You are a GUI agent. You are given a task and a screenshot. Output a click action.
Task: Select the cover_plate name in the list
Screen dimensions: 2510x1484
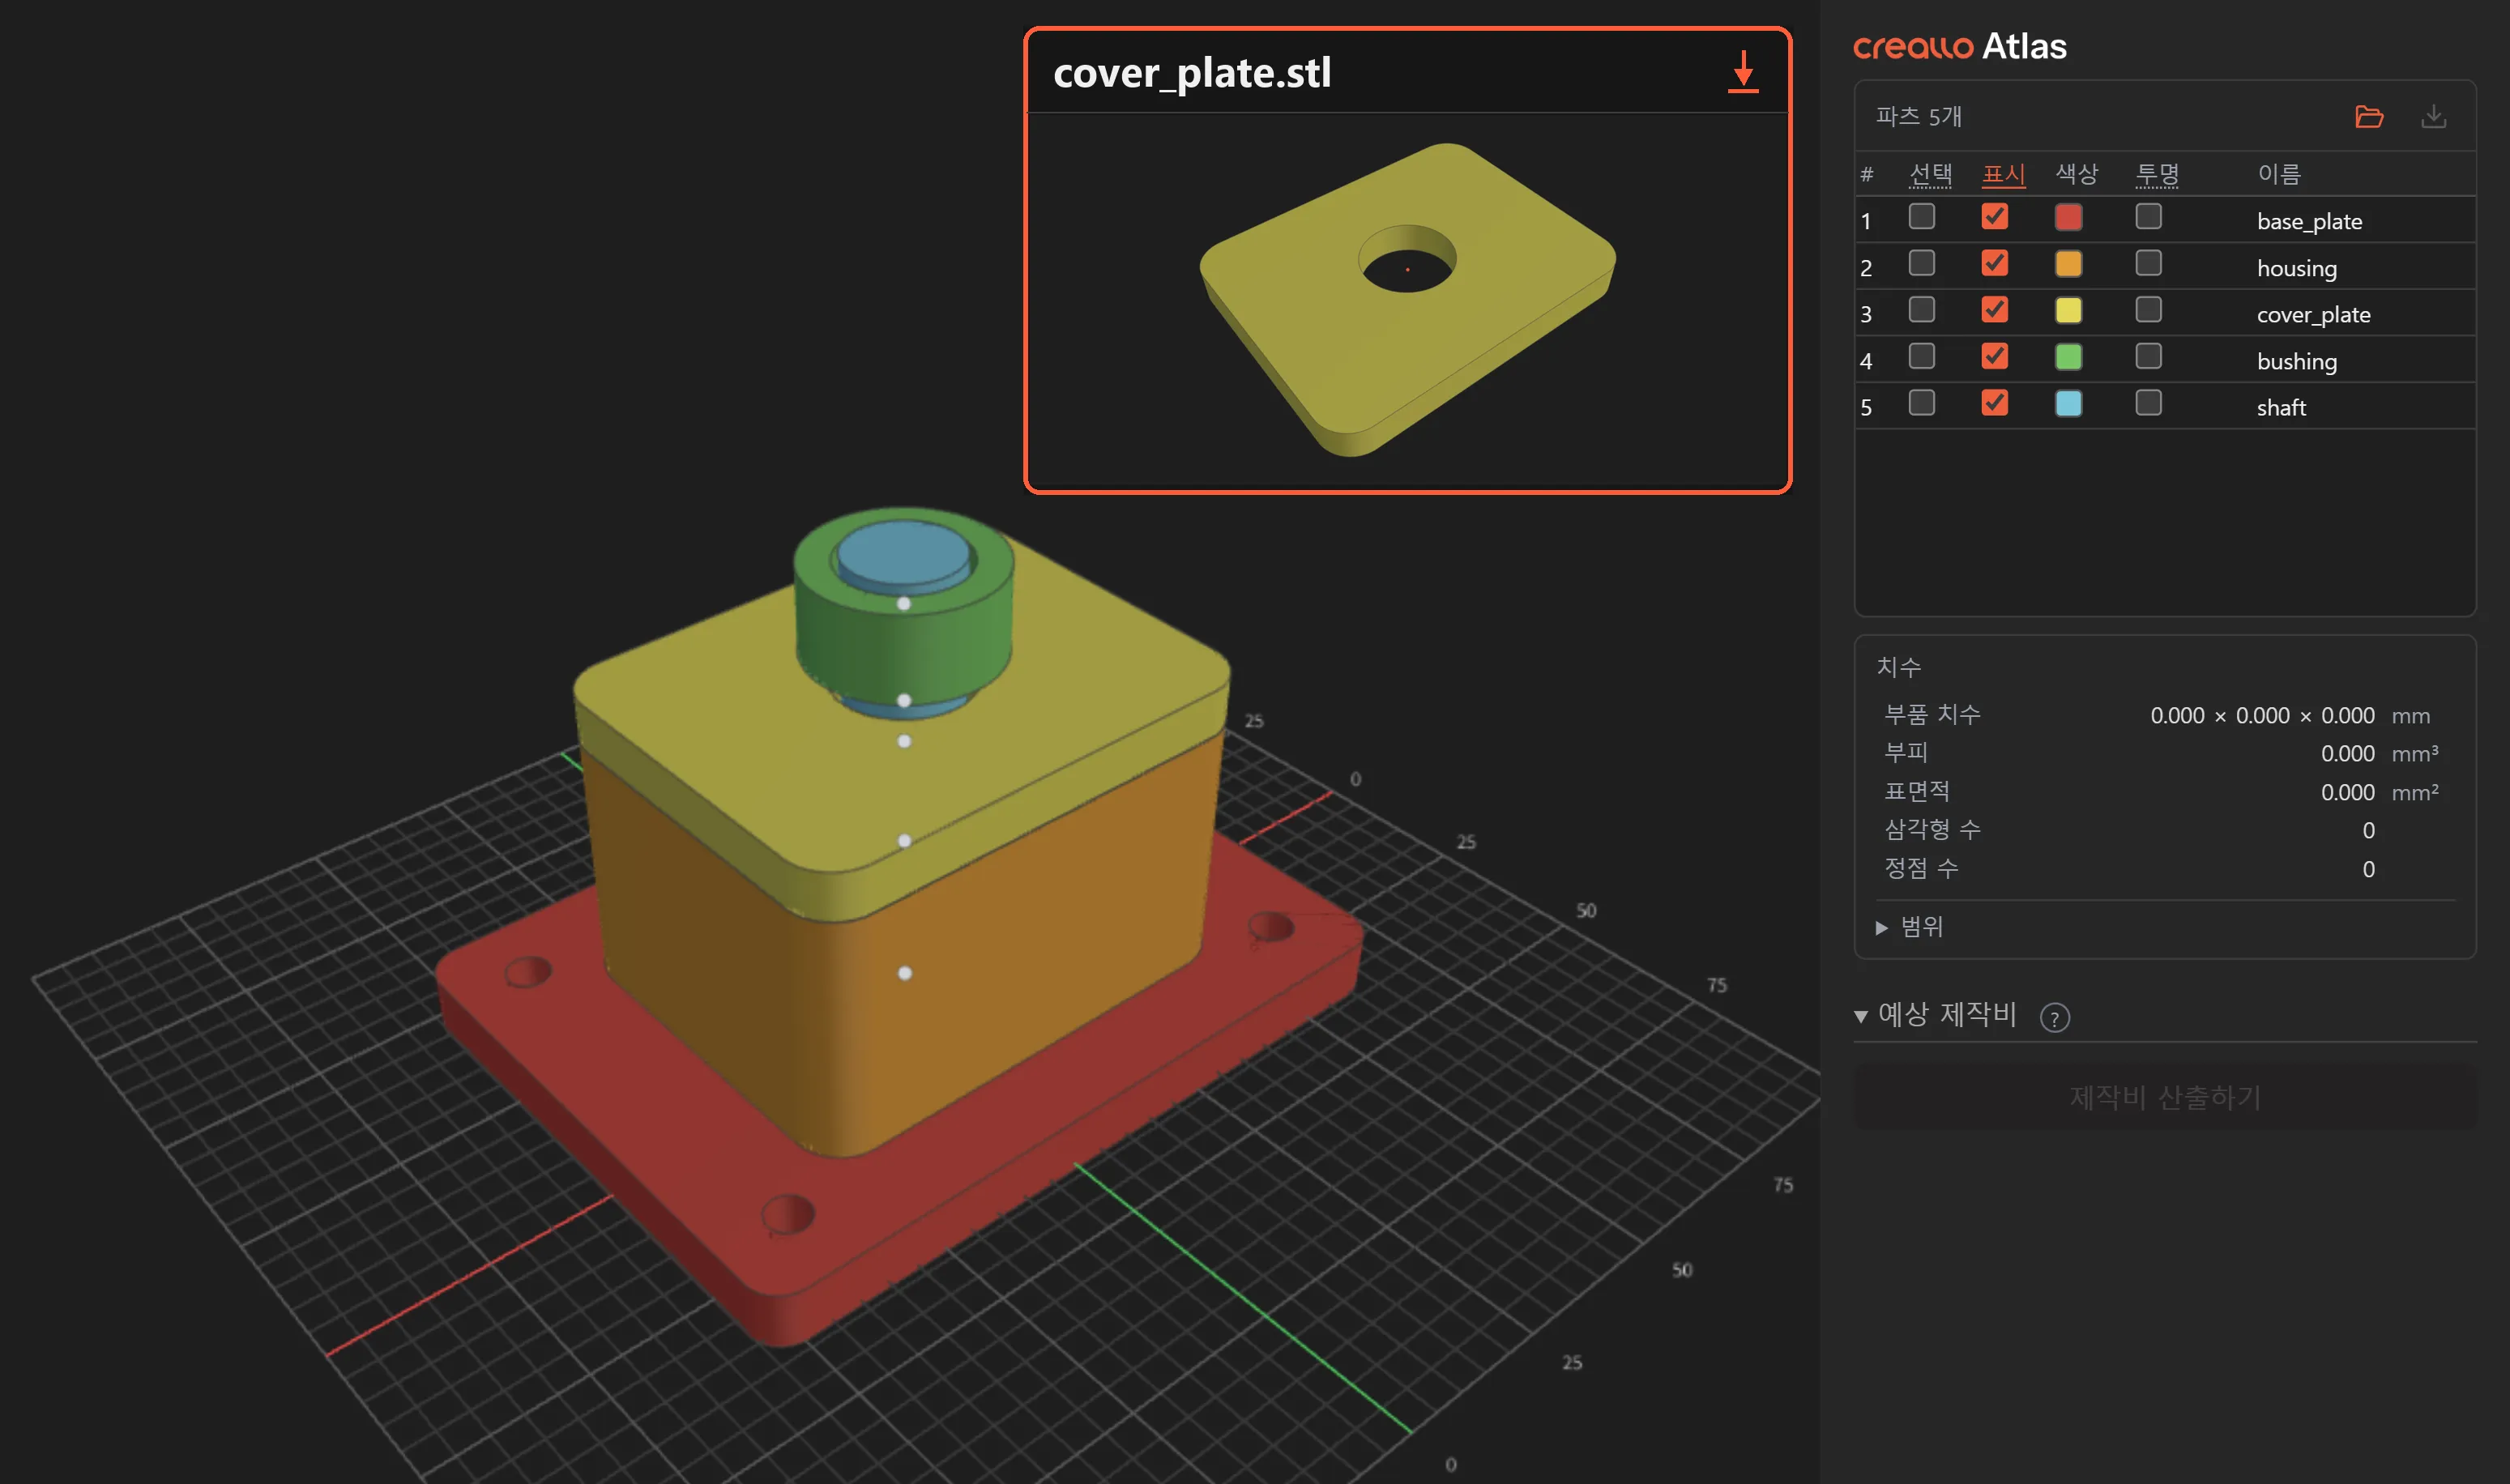coord(2313,314)
